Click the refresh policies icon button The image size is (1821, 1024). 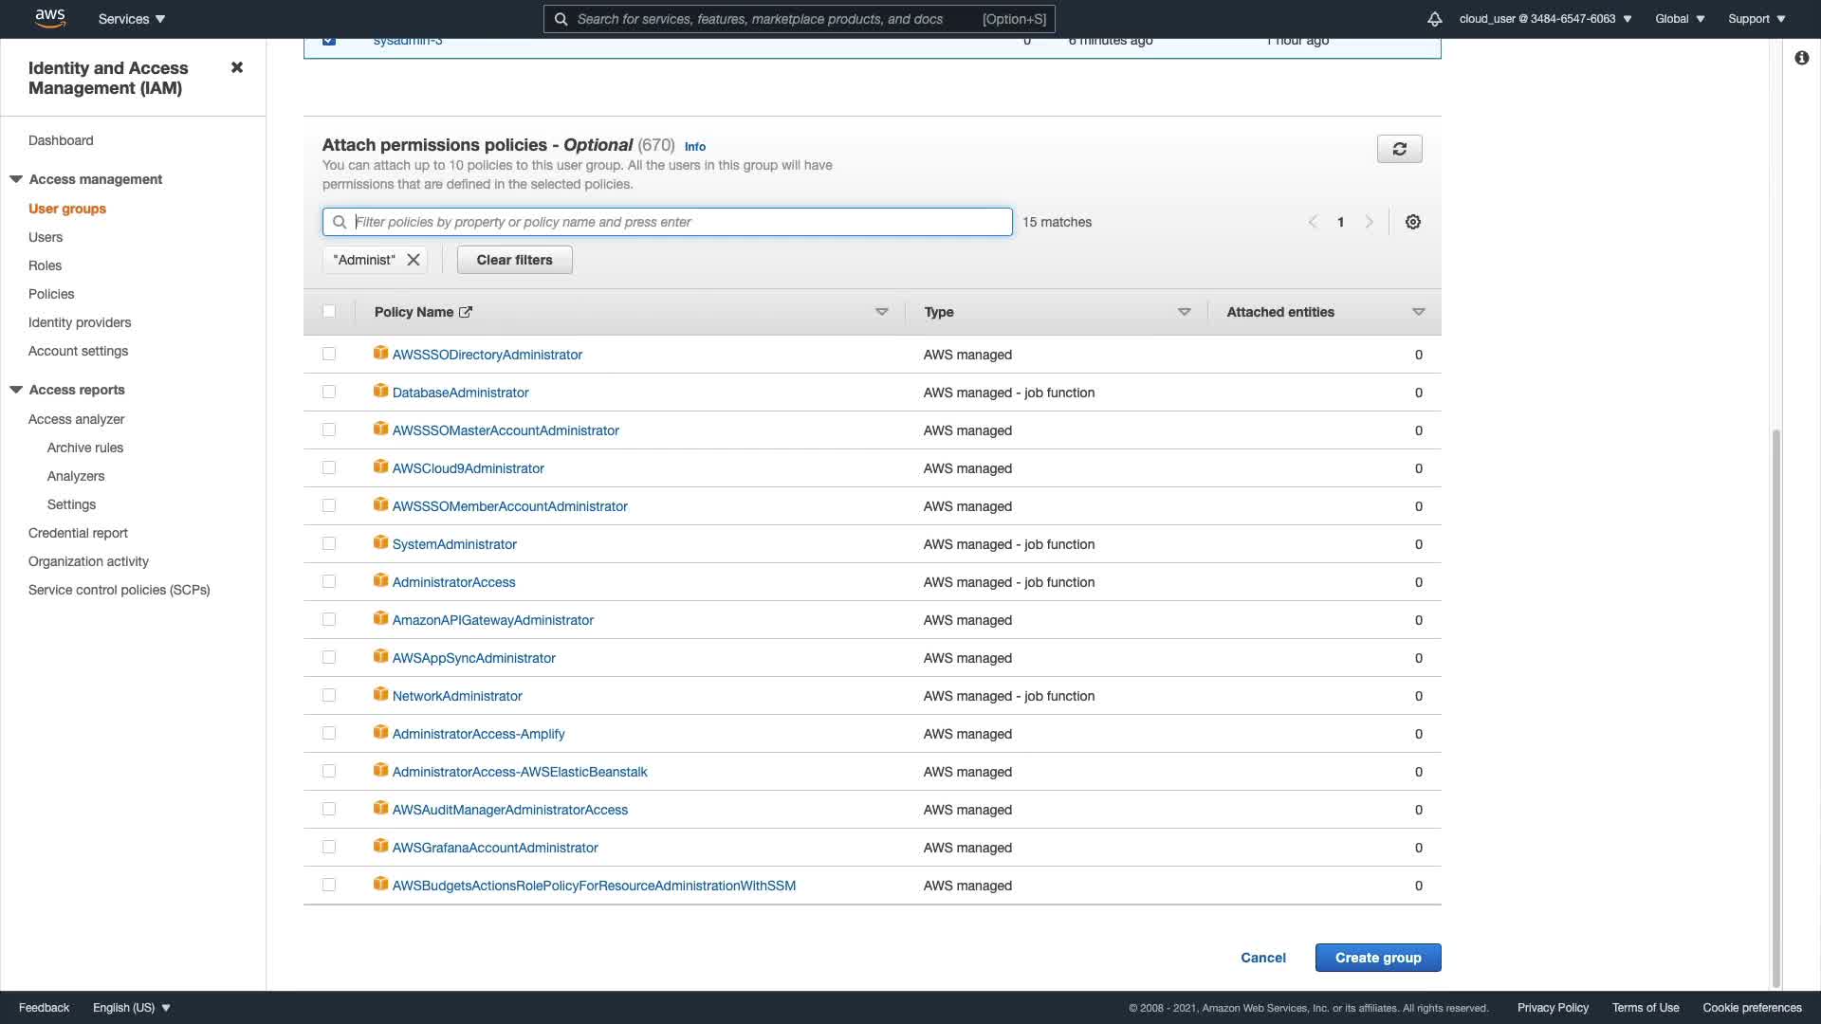click(x=1399, y=149)
